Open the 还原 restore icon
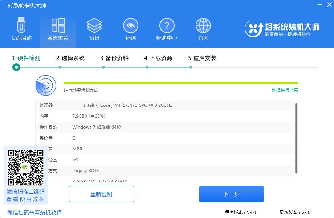 tap(131, 29)
